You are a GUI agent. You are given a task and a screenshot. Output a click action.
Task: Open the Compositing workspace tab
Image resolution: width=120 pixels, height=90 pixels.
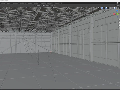[50, 3]
